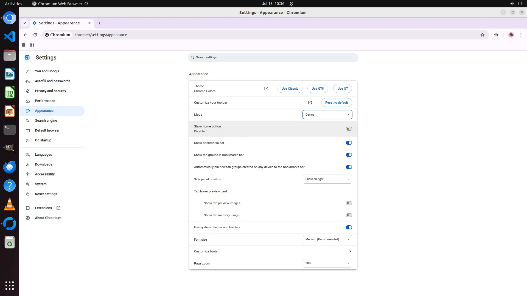Open customize toolbar external link icon
This screenshot has height=296, width=527.
point(310,103)
